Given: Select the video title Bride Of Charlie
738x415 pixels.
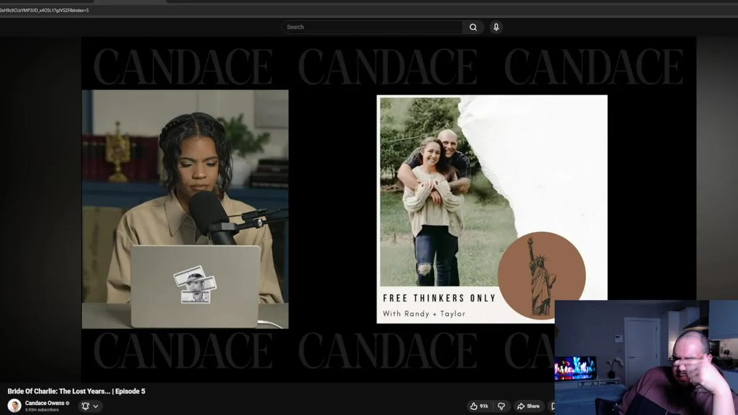Looking at the screenshot, I should (76, 391).
